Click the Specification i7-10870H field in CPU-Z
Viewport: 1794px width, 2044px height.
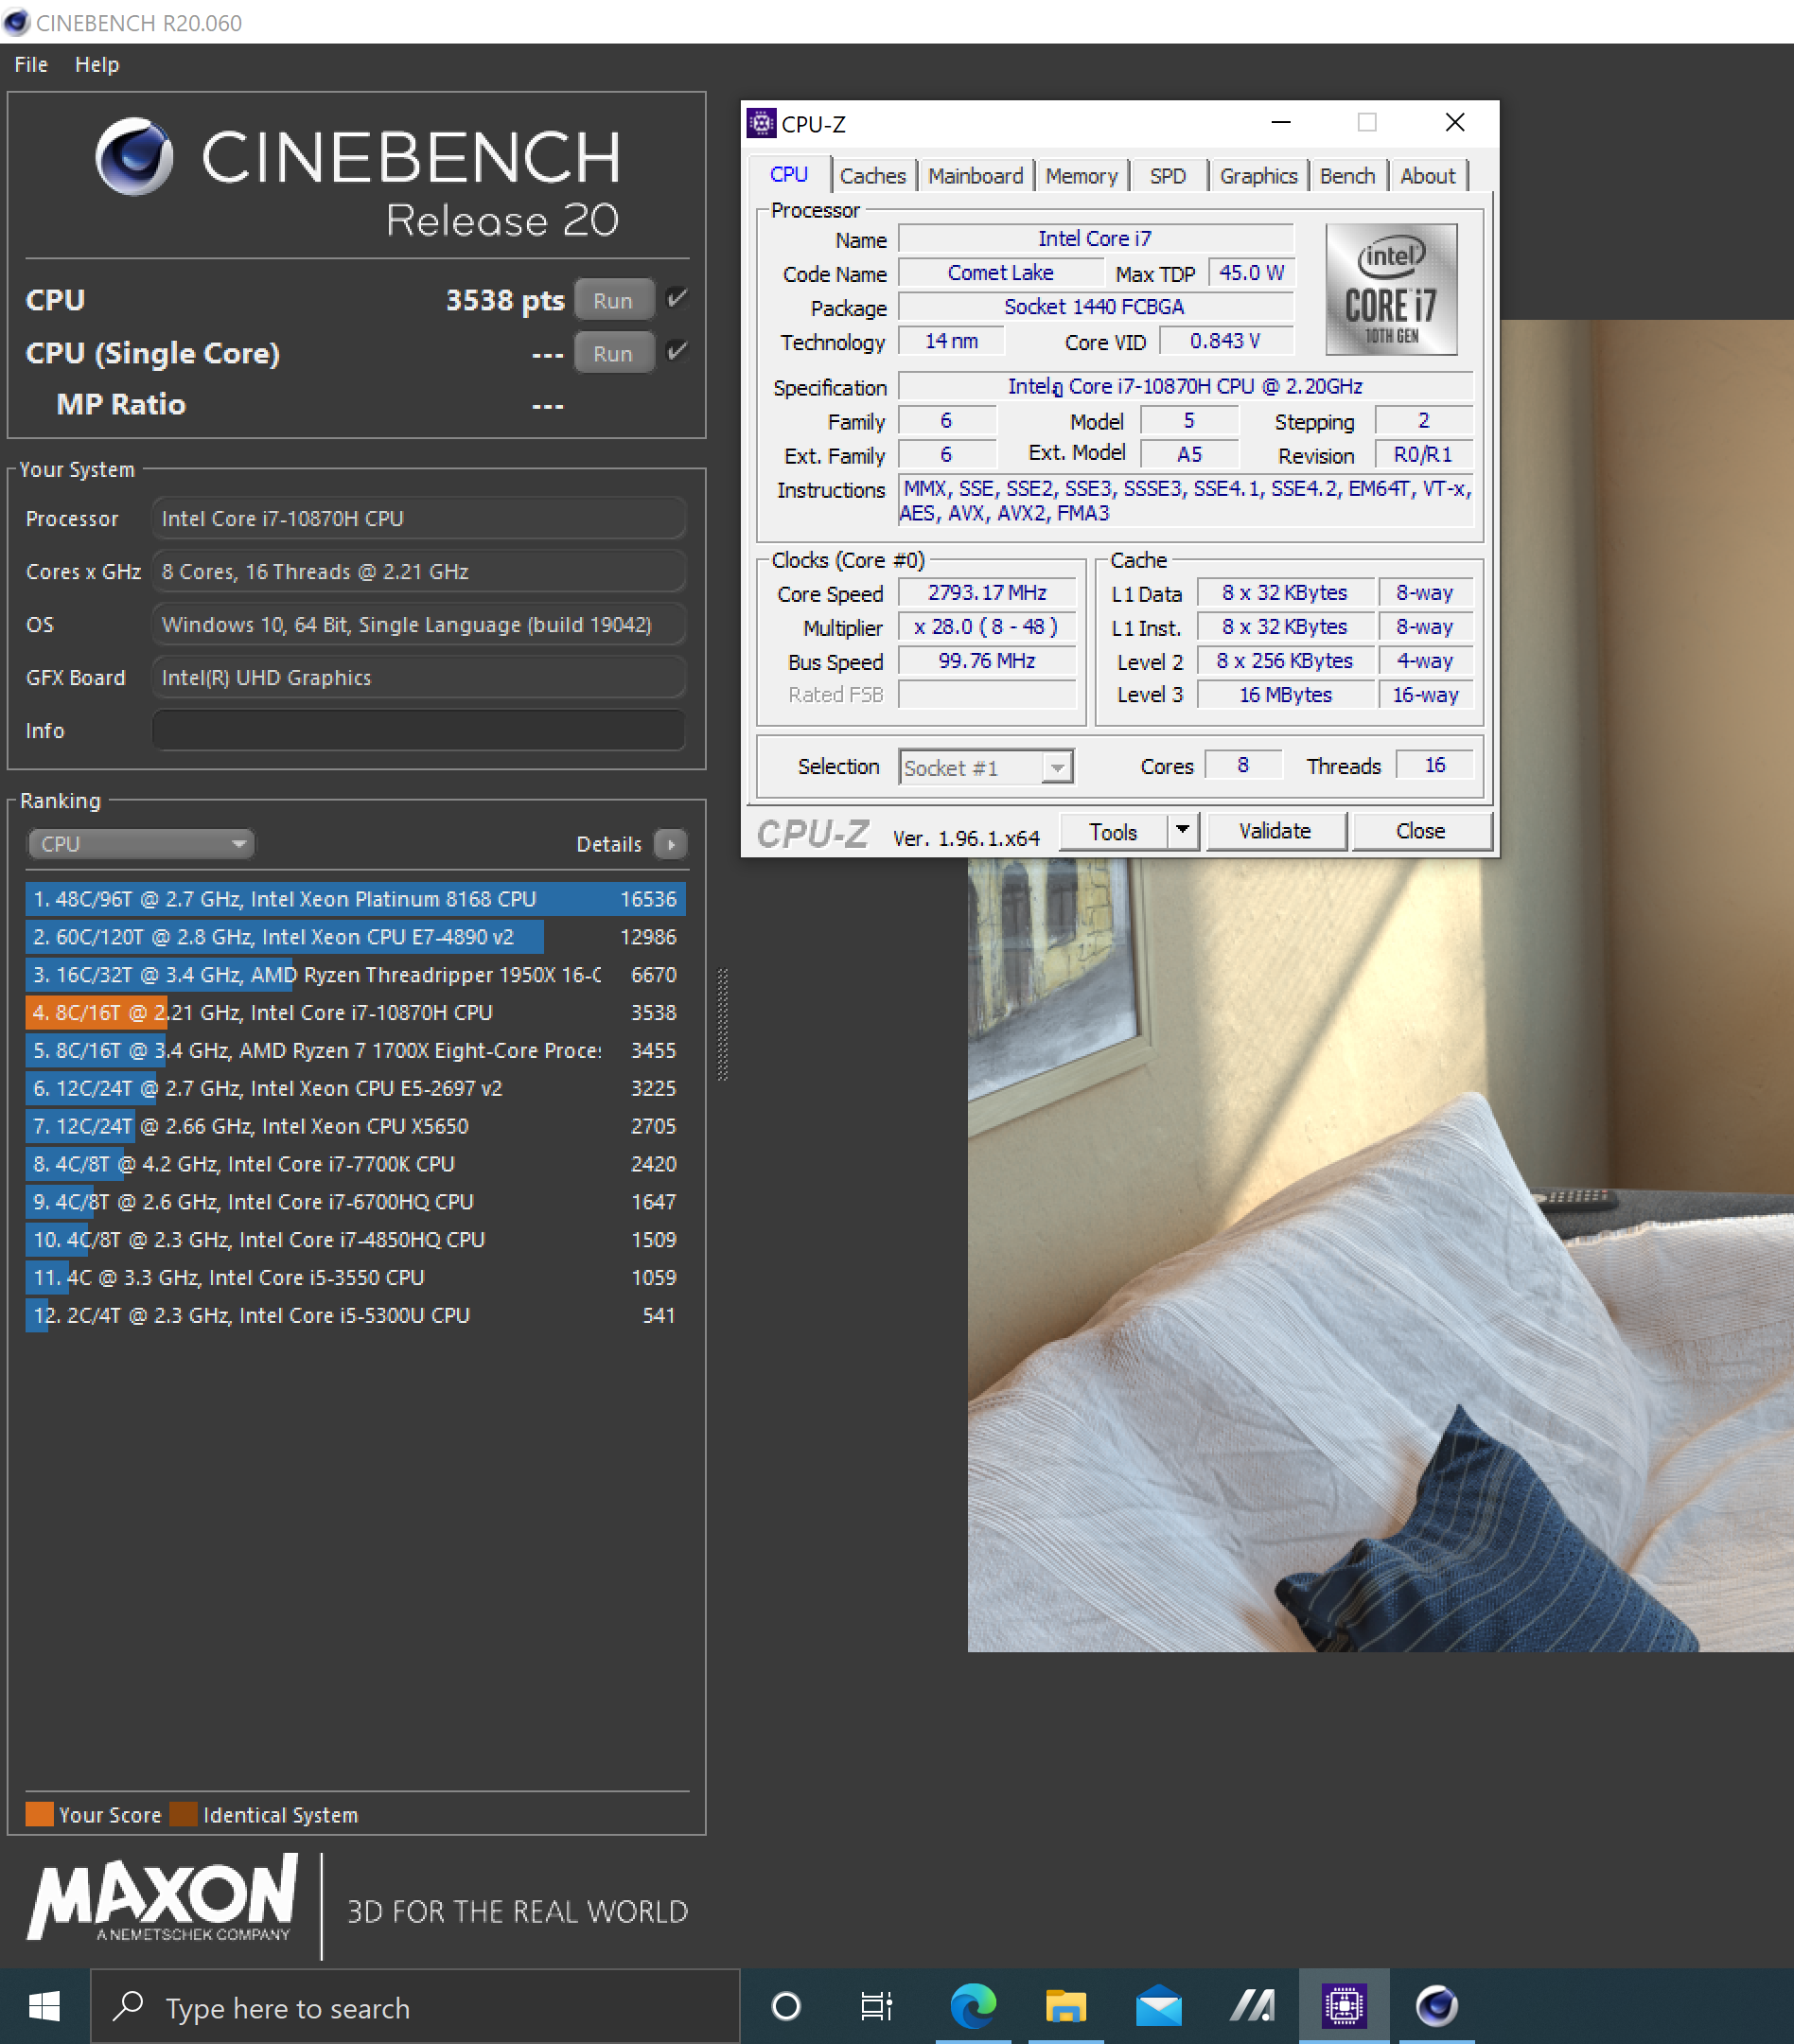[1185, 386]
